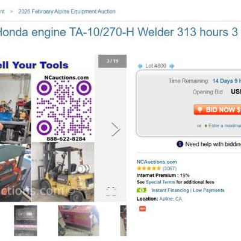
Task: Select the control panel thumbnail image
Action: pyautogui.click(x=25, y=221)
